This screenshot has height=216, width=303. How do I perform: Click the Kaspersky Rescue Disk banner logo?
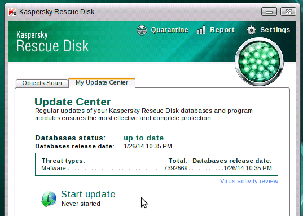pyautogui.click(x=52, y=42)
